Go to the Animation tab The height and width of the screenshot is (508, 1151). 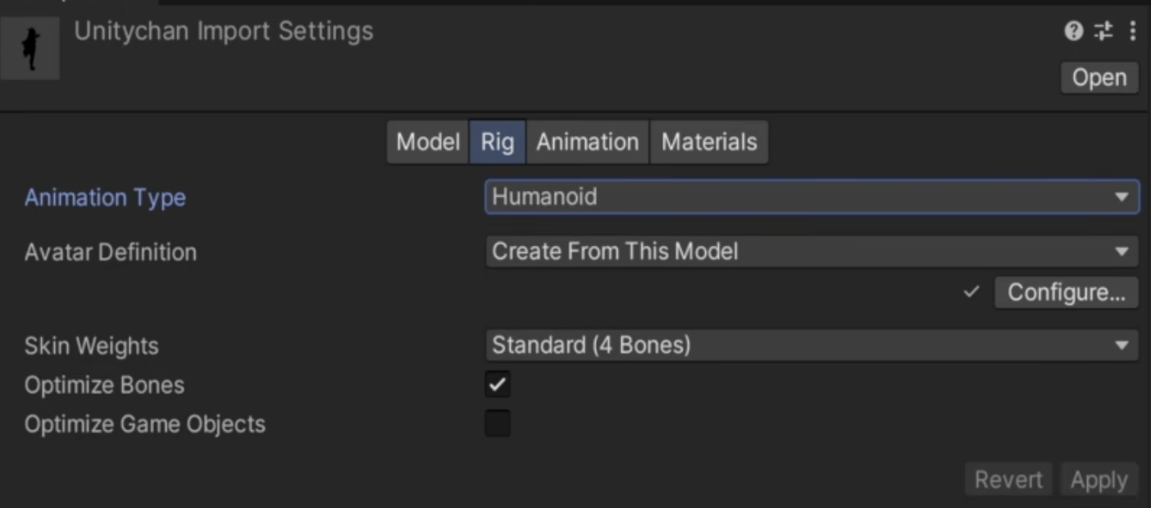point(587,143)
